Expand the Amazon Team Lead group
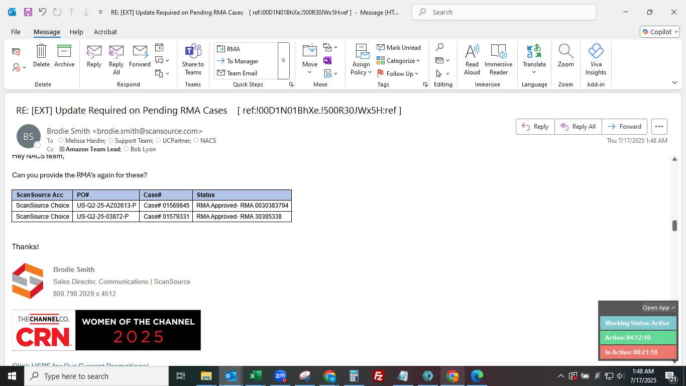The width and height of the screenshot is (686, 386). coord(62,149)
